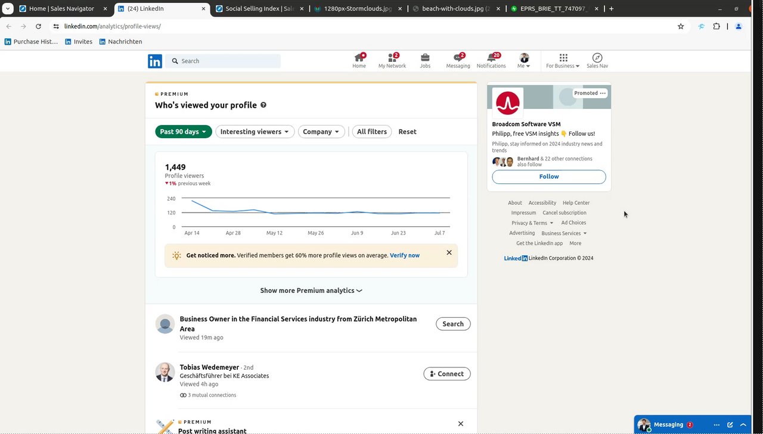The image size is (763, 434).
Task: Open the For Business menu
Action: click(563, 61)
